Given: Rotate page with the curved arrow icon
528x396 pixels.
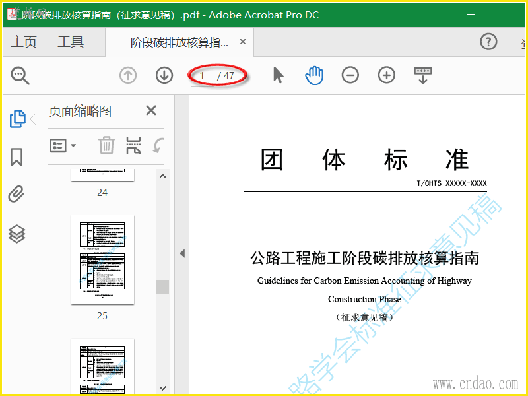Looking at the screenshot, I should click(x=158, y=145).
